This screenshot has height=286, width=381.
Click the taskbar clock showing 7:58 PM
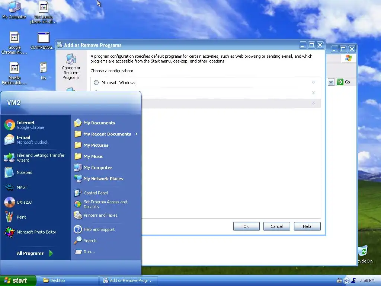coord(367,280)
